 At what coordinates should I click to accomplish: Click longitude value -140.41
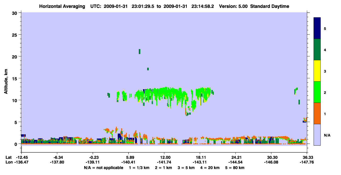(x=128, y=162)
